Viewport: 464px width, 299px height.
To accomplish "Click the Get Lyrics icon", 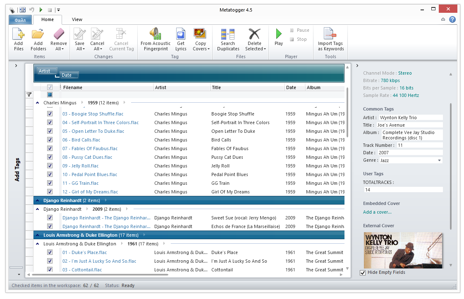I will [x=181, y=34].
